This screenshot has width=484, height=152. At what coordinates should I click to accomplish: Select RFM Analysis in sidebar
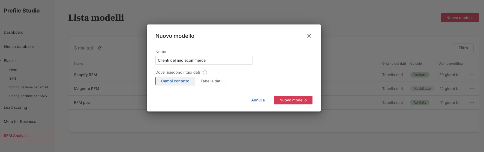coord(16,136)
